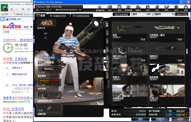The height and width of the screenshot is (122, 191).
Task: Open the 北京时间 - 国家授时 link in the browser
Action: (18, 40)
